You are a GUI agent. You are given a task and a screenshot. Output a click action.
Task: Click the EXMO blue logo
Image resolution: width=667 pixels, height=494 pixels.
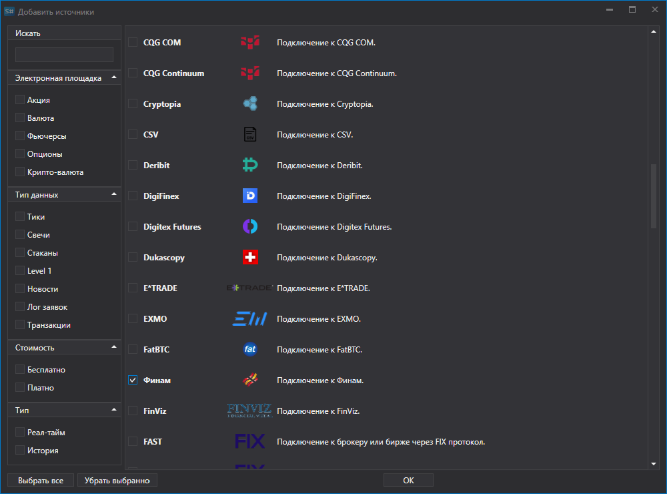click(249, 318)
